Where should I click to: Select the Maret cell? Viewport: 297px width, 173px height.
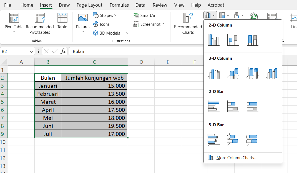(48, 102)
